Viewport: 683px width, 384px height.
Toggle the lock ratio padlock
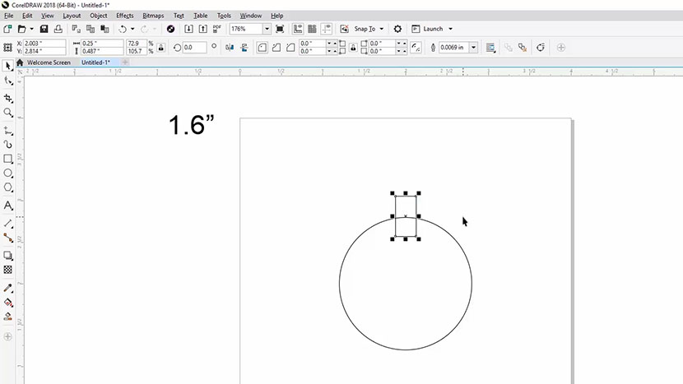160,47
